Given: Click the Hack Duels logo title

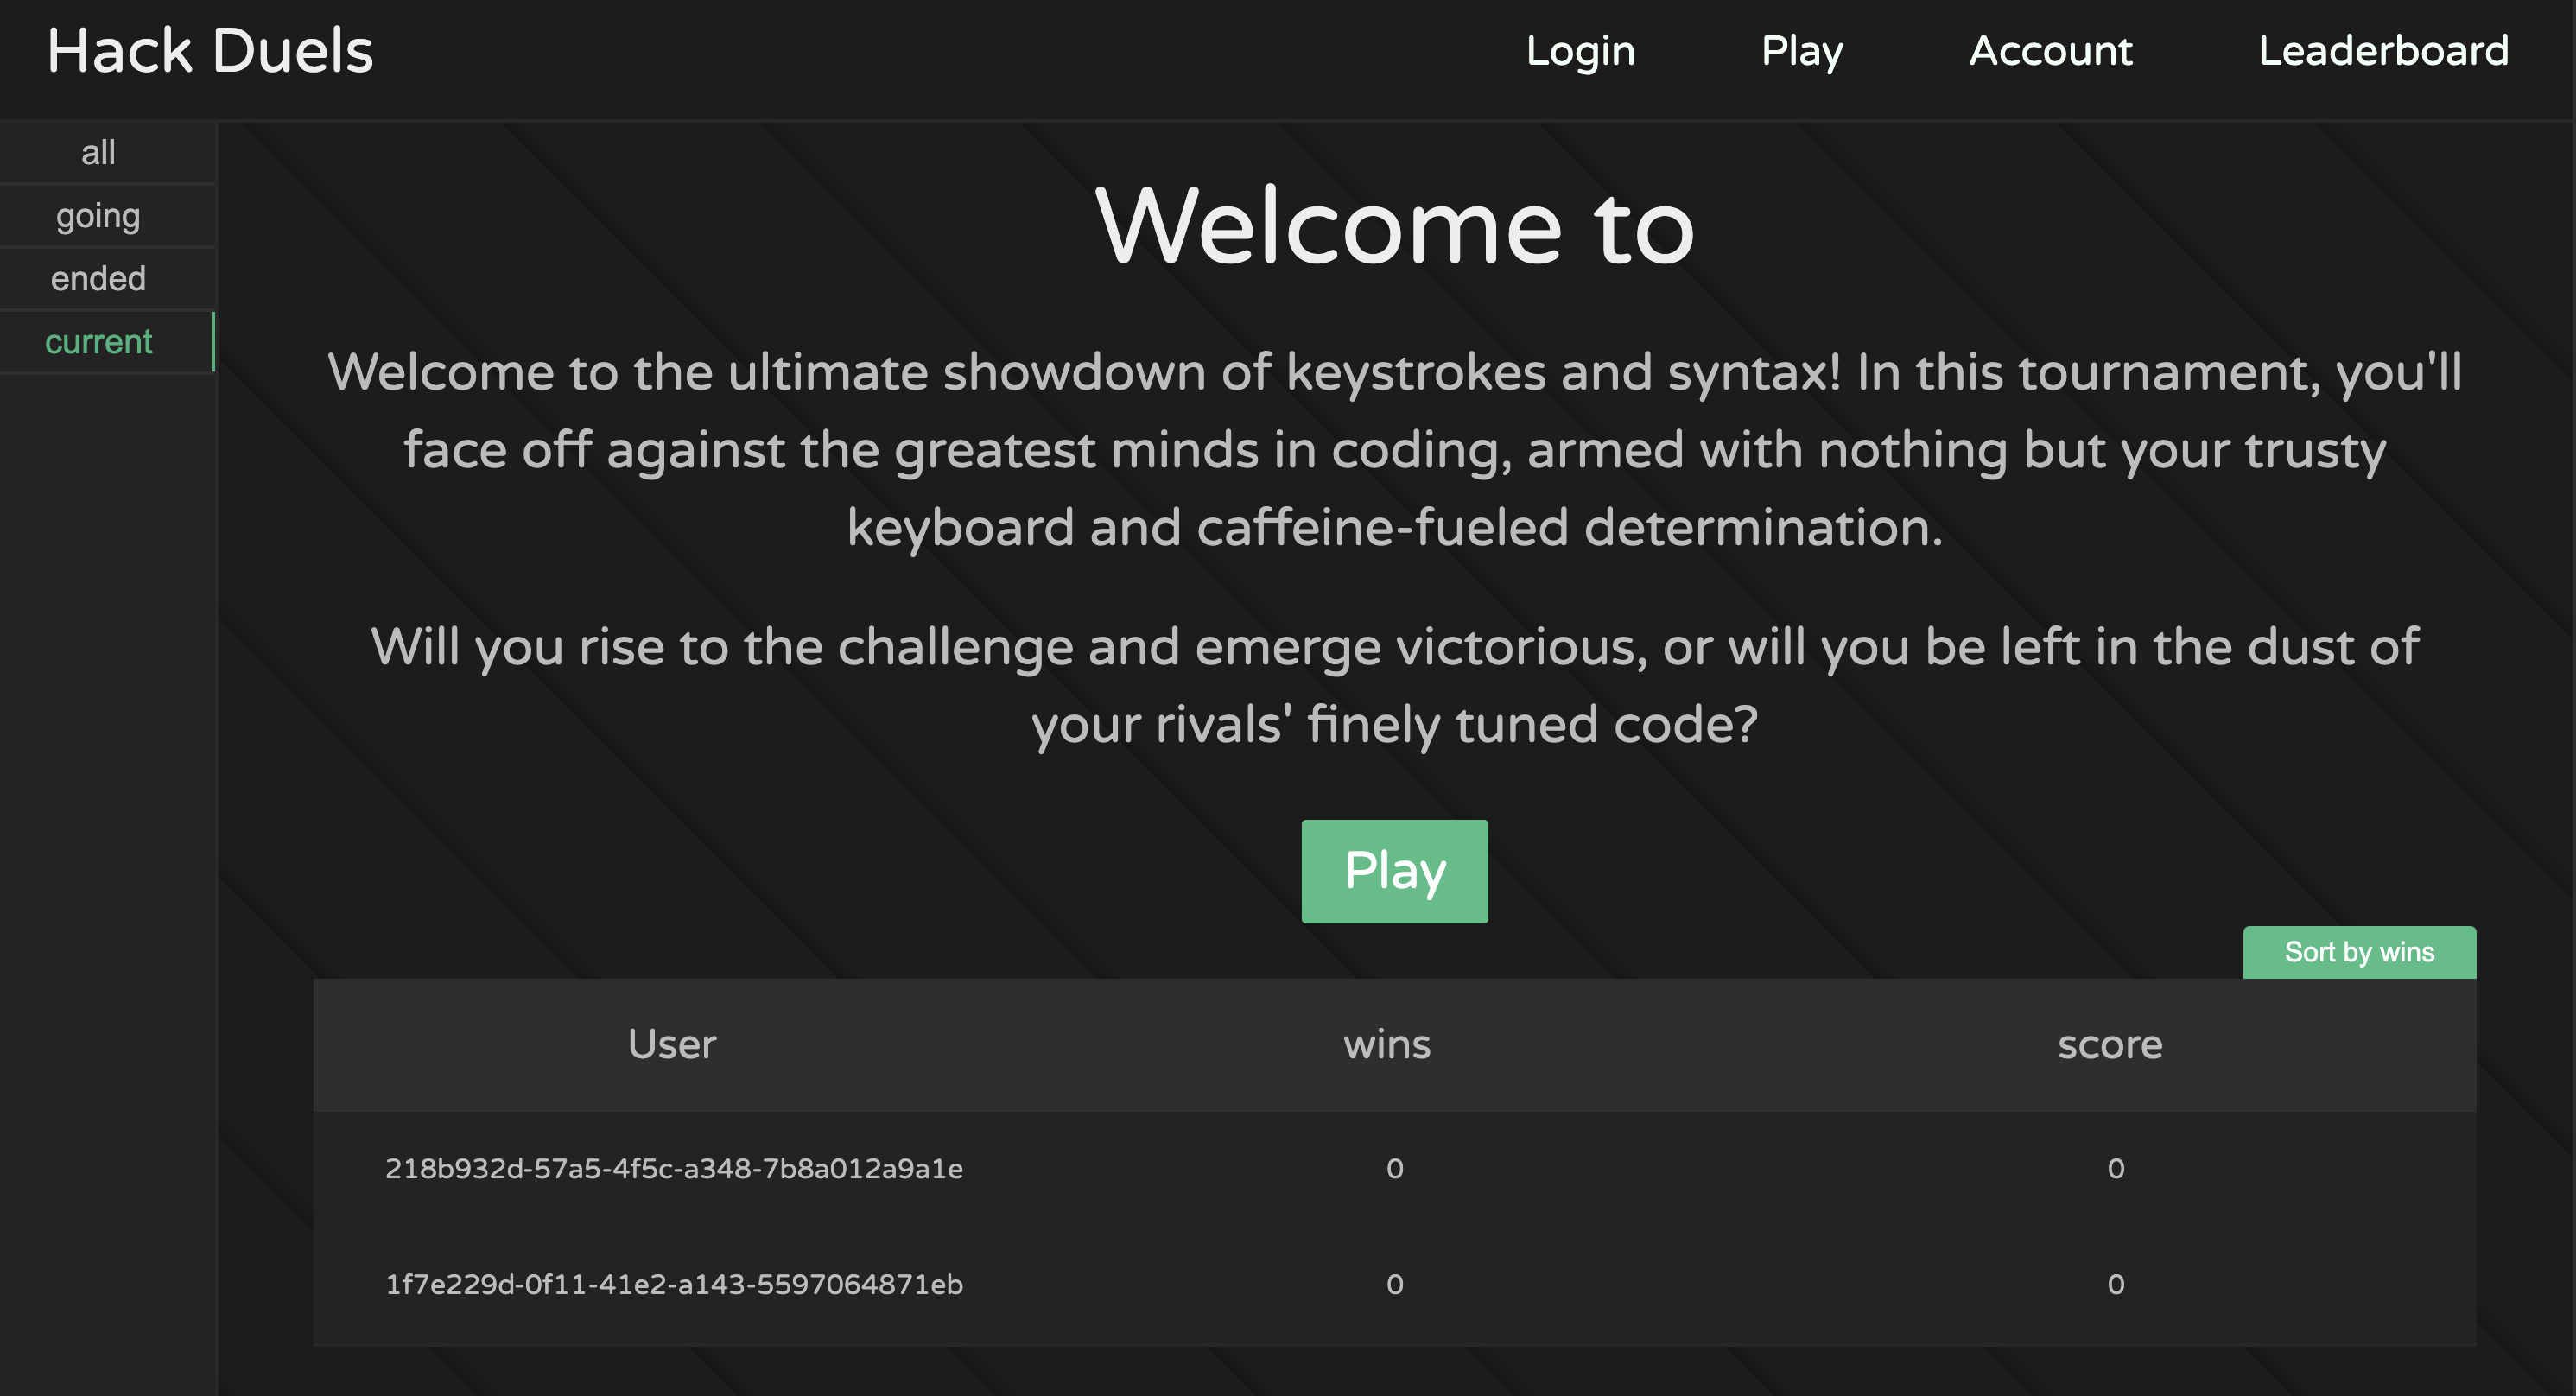Looking at the screenshot, I should click(210, 52).
